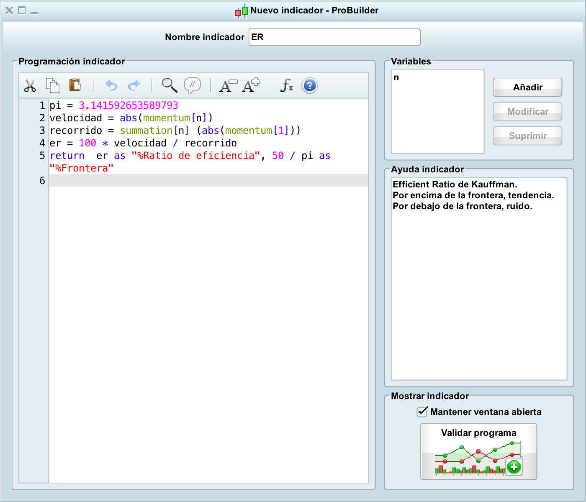Select variable n in the Variables list
This screenshot has width=586, height=502.
click(x=396, y=78)
